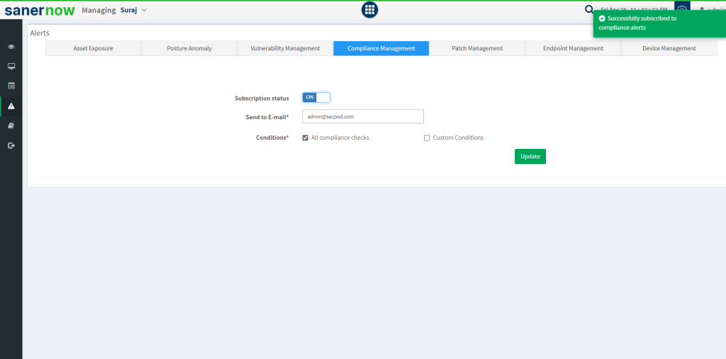Image resolution: width=726 pixels, height=359 pixels.
Task: Open the app launcher grid icon
Action: 369,10
